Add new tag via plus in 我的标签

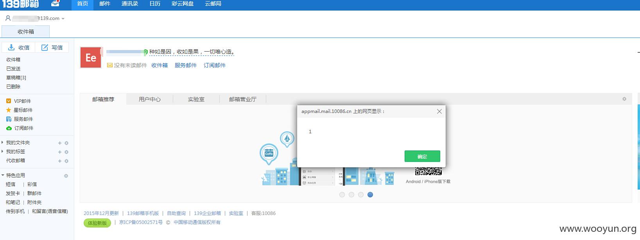coord(60,152)
